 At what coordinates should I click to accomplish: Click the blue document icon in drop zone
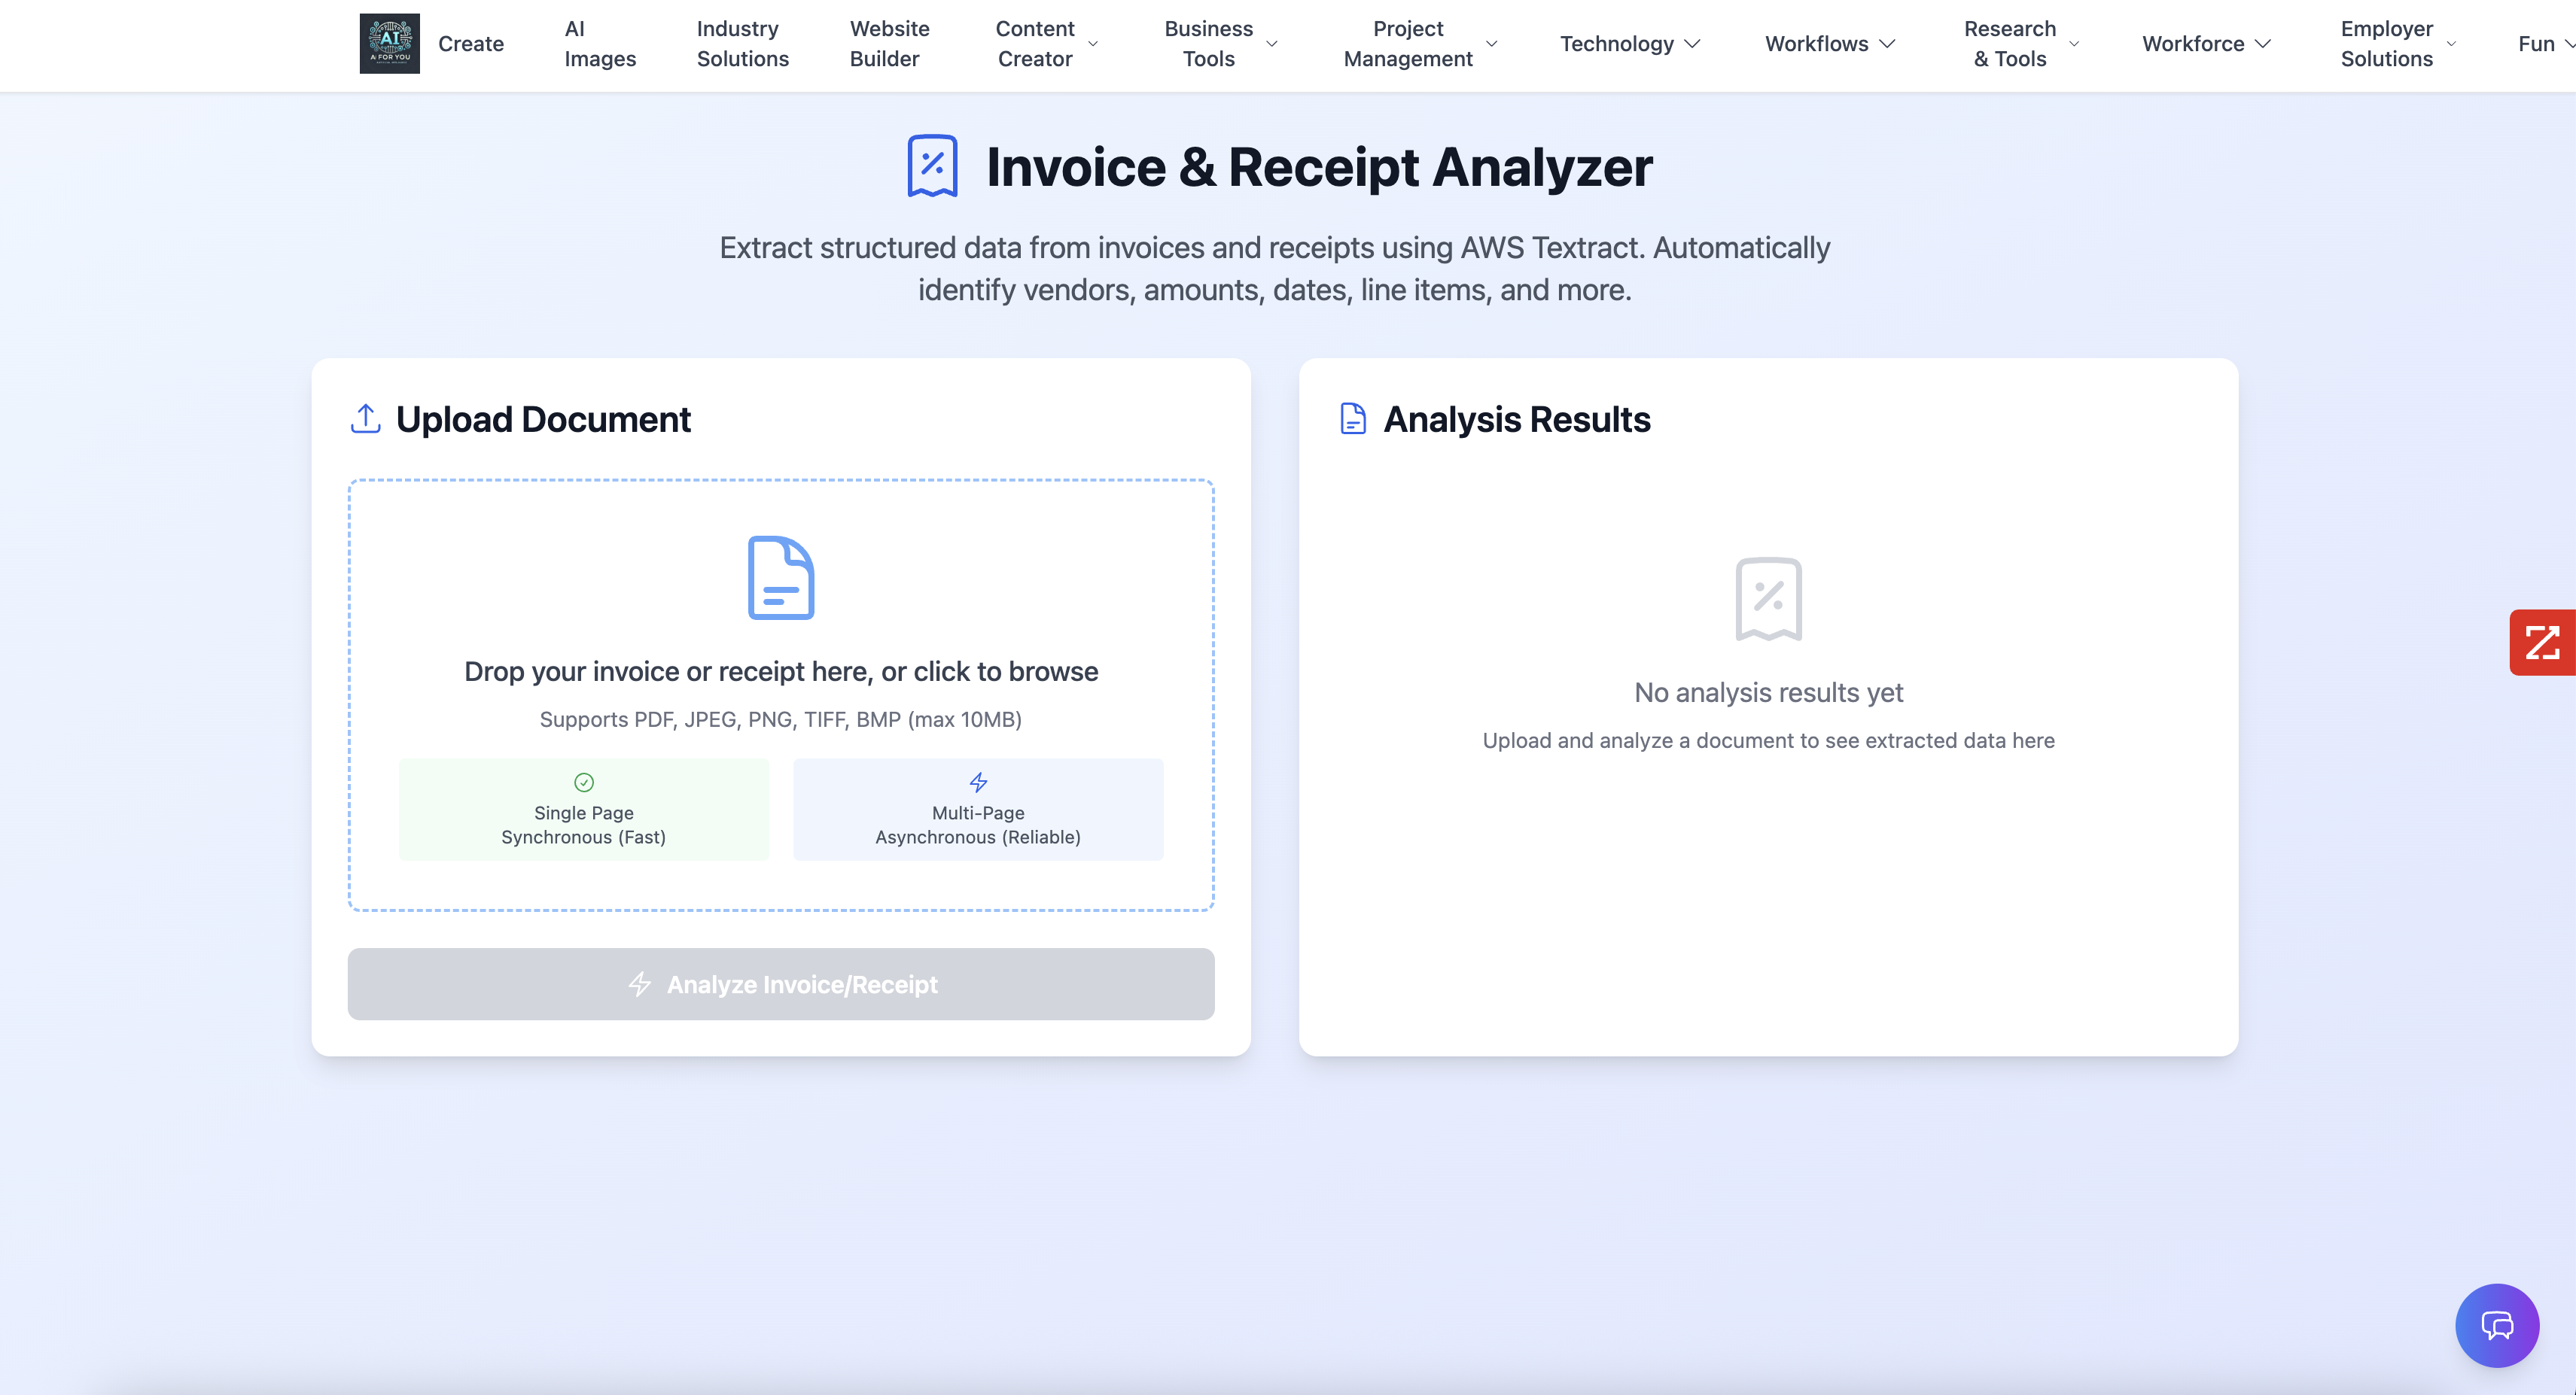[x=780, y=578]
